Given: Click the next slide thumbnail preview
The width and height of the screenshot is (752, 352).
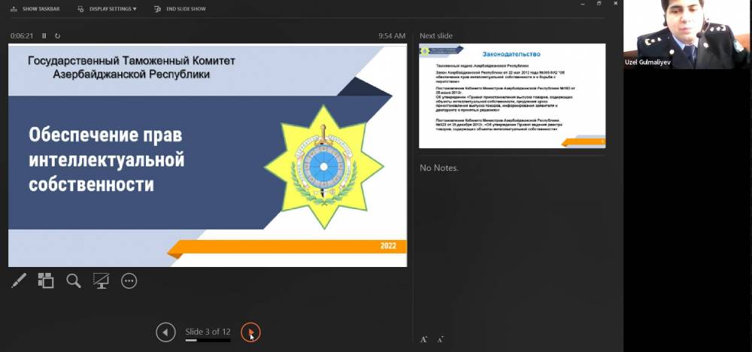Looking at the screenshot, I should point(512,96).
